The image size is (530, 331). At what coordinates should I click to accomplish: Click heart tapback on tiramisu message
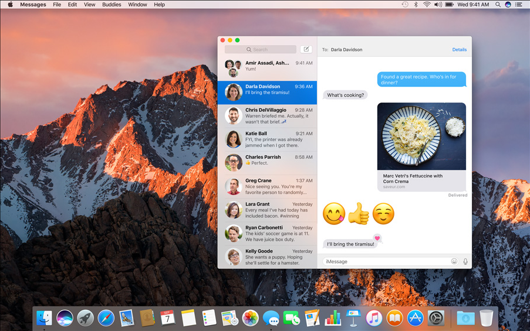377,238
